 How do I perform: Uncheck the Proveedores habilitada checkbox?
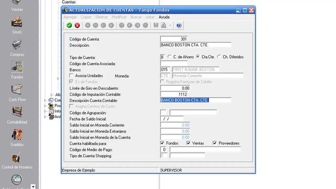(215, 143)
